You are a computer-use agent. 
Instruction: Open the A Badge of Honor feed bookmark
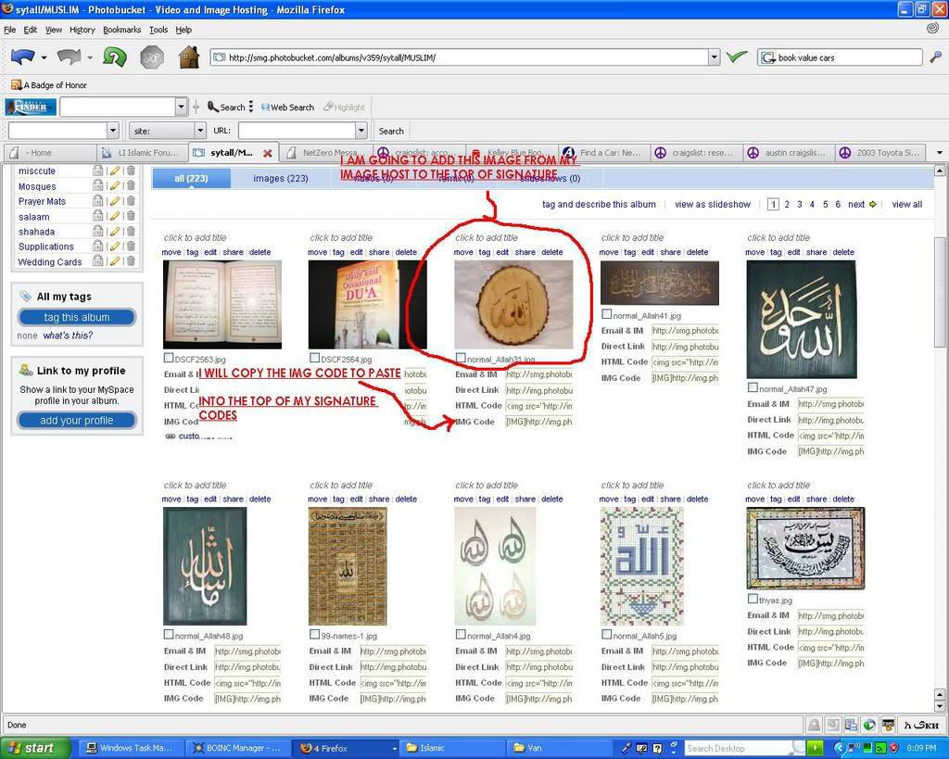tap(49, 85)
